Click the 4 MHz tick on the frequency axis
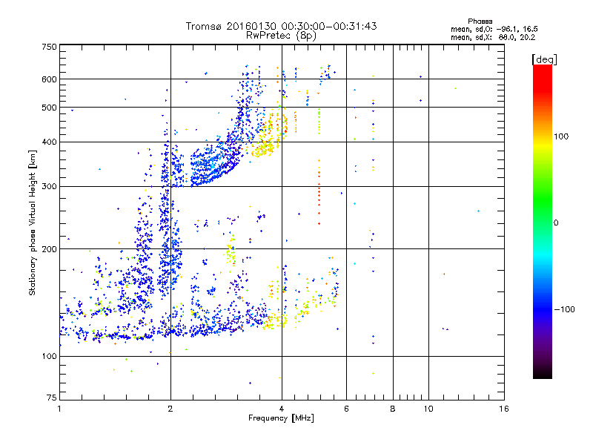 pos(282,409)
